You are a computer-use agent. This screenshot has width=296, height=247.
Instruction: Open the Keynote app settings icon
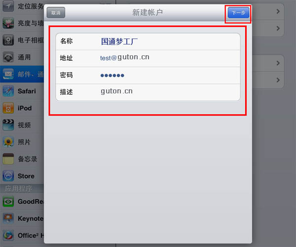[8, 218]
